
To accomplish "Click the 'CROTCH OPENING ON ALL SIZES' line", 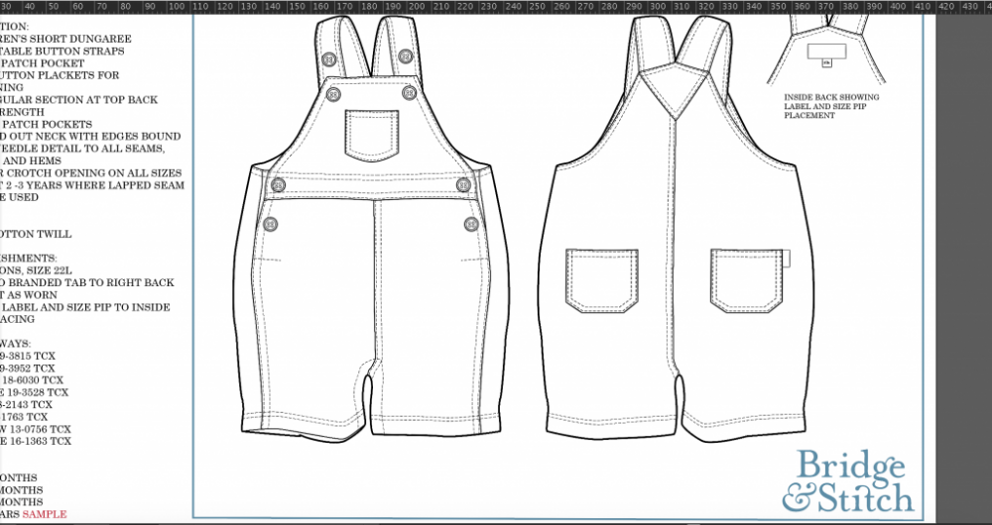I will point(91,172).
